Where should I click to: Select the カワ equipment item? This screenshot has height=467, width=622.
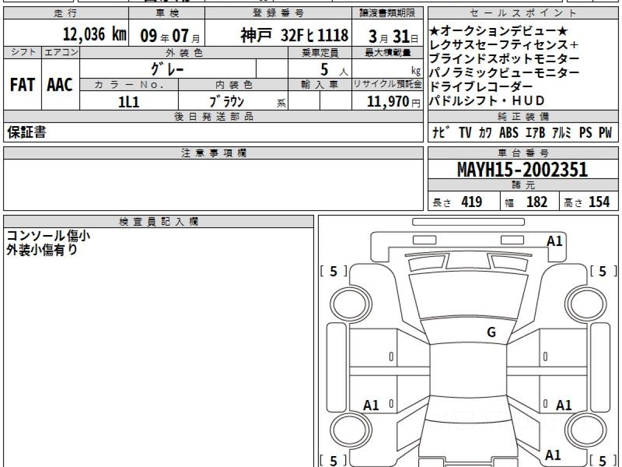point(486,133)
